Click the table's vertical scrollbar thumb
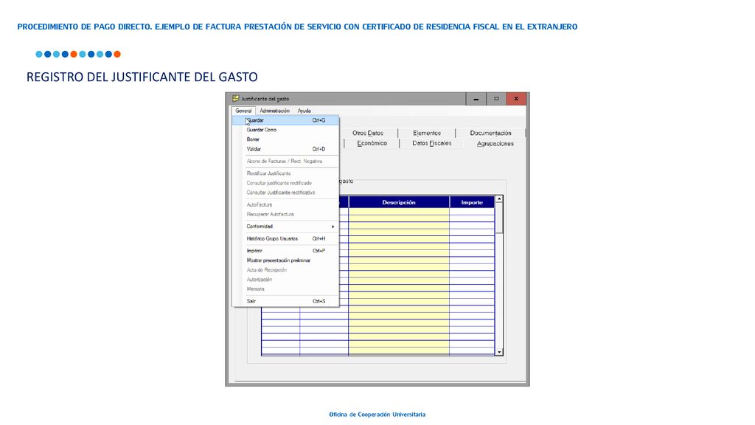The width and height of the screenshot is (755, 425). (499, 218)
